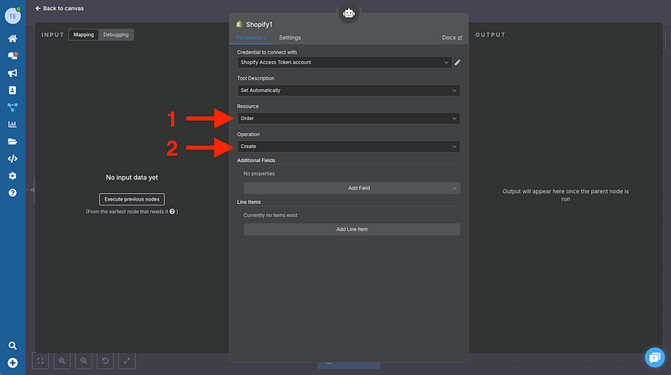Open the megaphone campaigns icon

(13, 73)
